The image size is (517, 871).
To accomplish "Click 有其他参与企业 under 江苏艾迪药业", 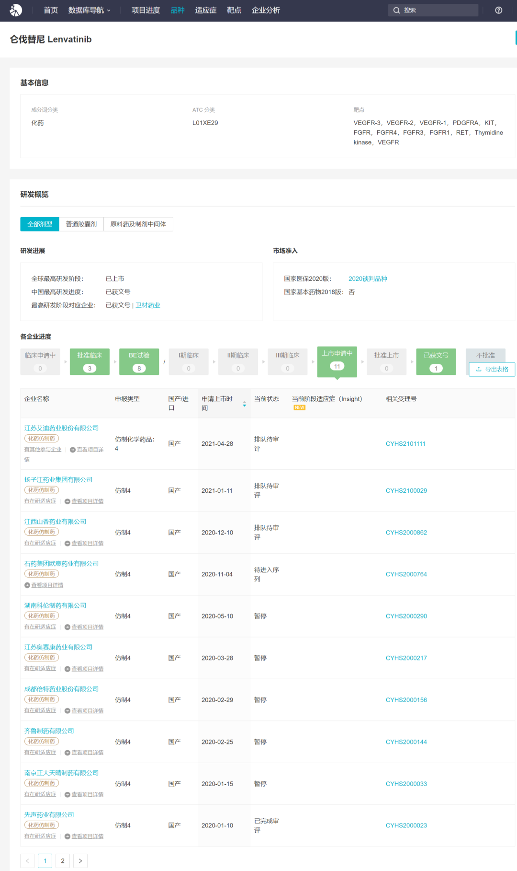I will 43,450.
